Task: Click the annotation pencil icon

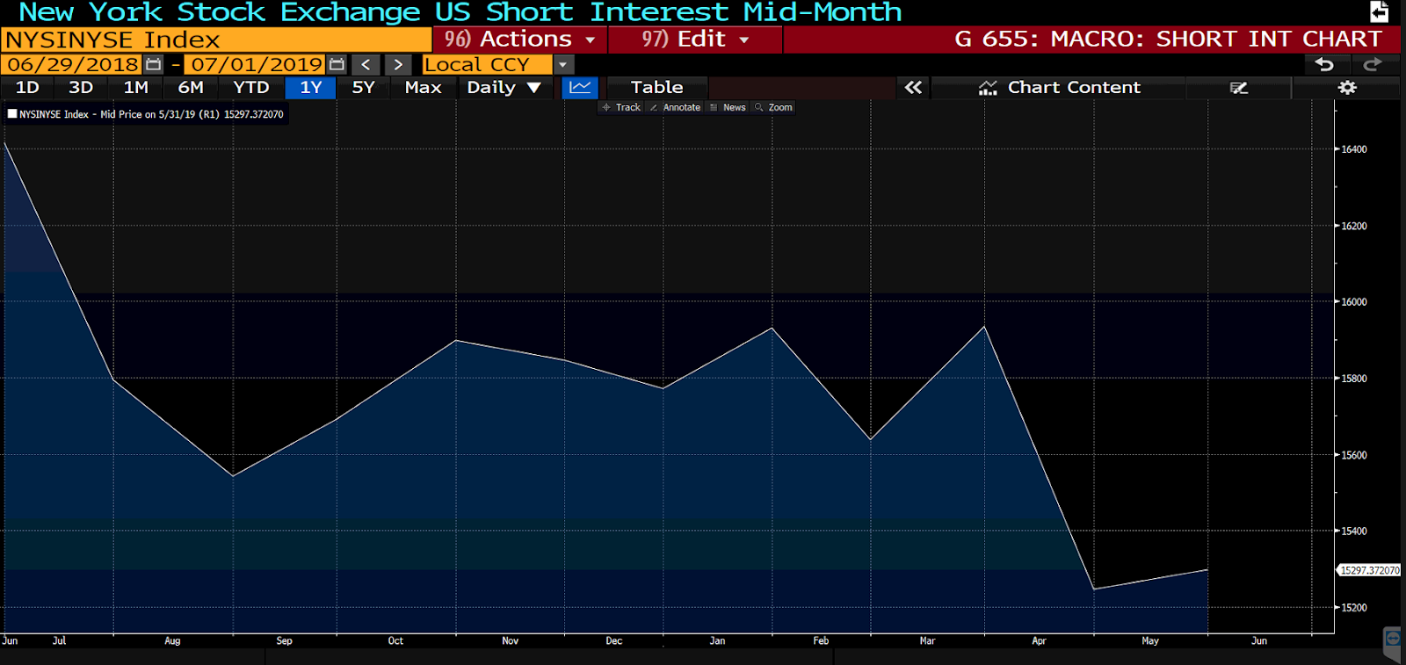Action: 1239,87
